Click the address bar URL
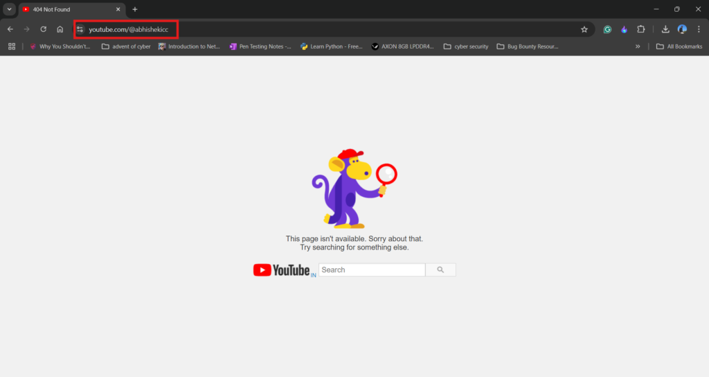The width and height of the screenshot is (709, 377). (128, 29)
